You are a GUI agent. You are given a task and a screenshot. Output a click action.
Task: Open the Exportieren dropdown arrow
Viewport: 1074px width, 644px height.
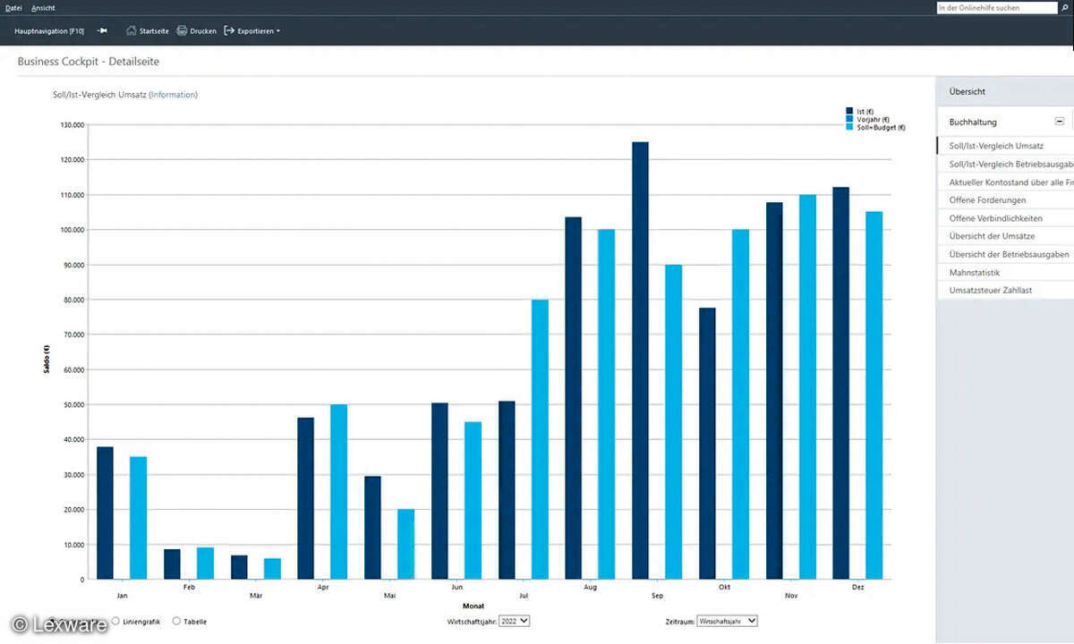[278, 31]
